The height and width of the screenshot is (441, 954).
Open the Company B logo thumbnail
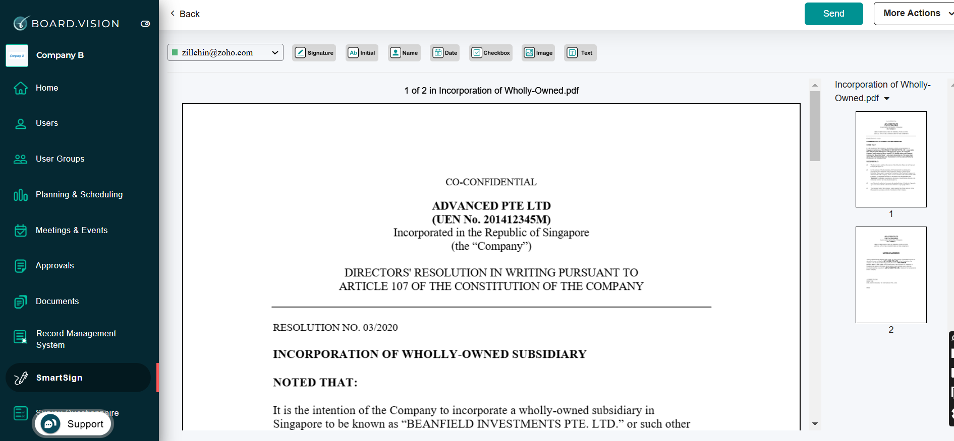coord(17,55)
